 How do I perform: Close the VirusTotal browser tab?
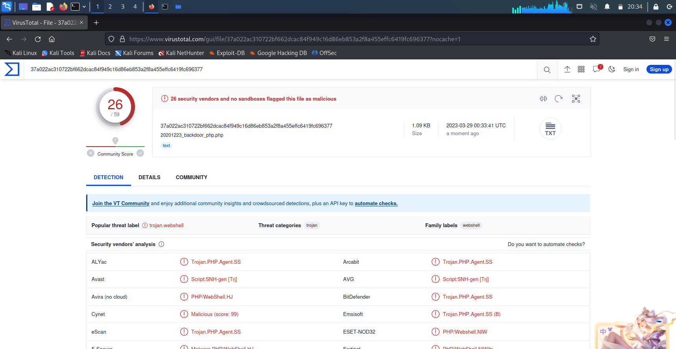[x=81, y=22]
